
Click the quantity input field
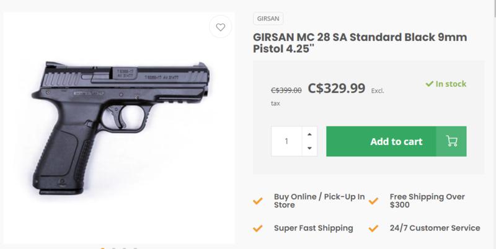(287, 141)
